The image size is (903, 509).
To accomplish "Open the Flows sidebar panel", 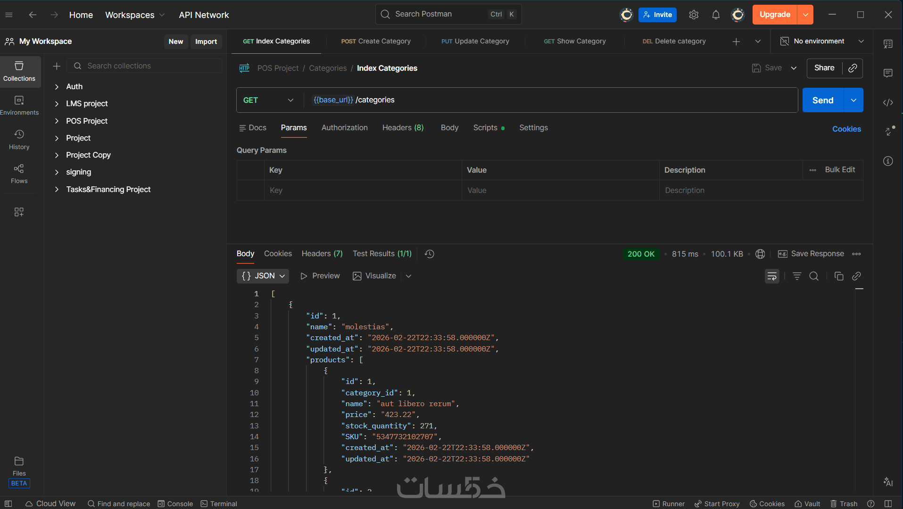I will click(x=19, y=174).
